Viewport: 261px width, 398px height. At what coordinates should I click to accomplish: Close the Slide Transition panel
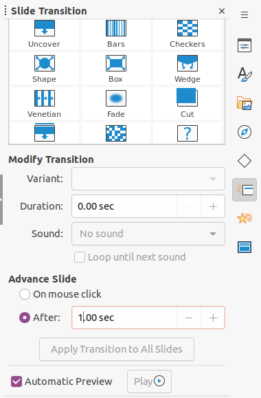point(222,11)
